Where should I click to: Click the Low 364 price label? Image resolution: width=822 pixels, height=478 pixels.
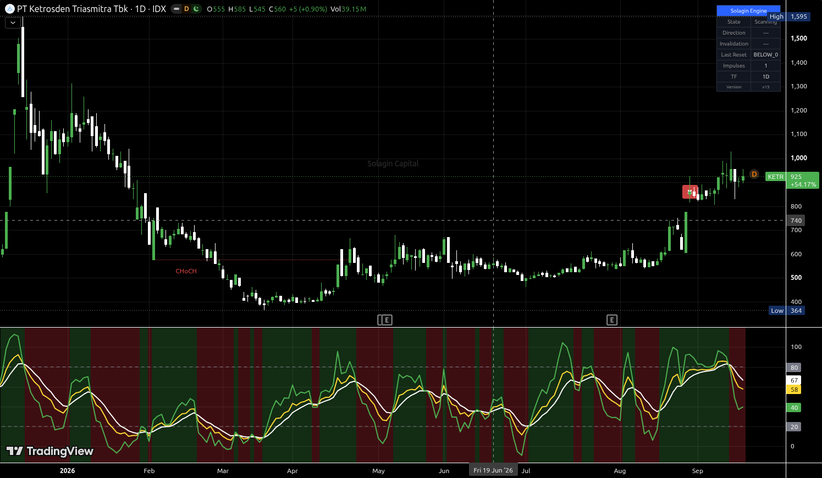787,311
